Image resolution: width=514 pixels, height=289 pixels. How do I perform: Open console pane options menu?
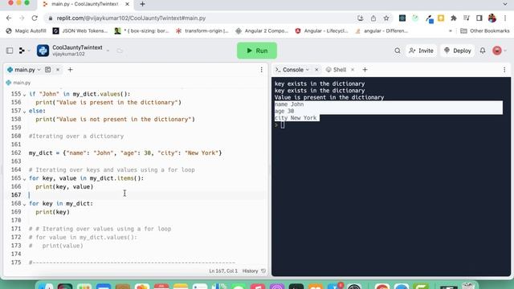point(504,70)
